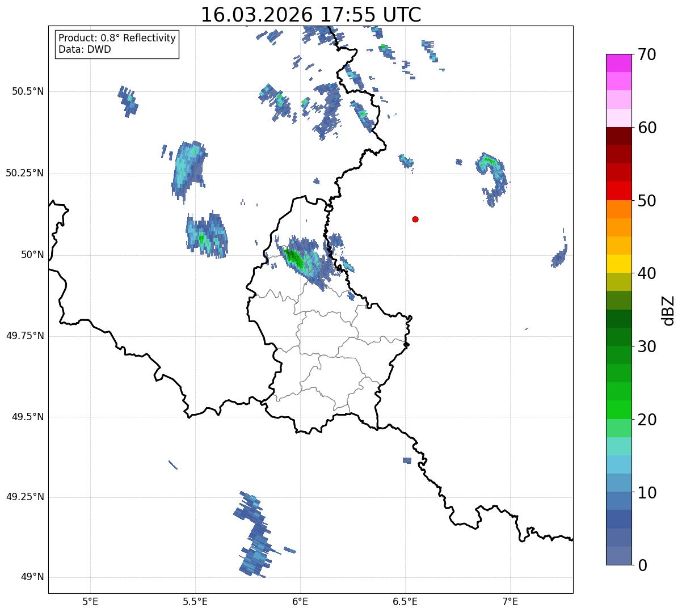The image size is (682, 613).
Task: Click the dark maroon colorbar segment below 60
Action: point(618,136)
